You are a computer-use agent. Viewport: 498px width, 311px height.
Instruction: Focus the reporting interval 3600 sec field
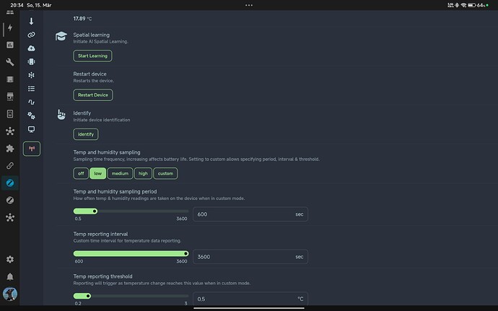click(250, 257)
